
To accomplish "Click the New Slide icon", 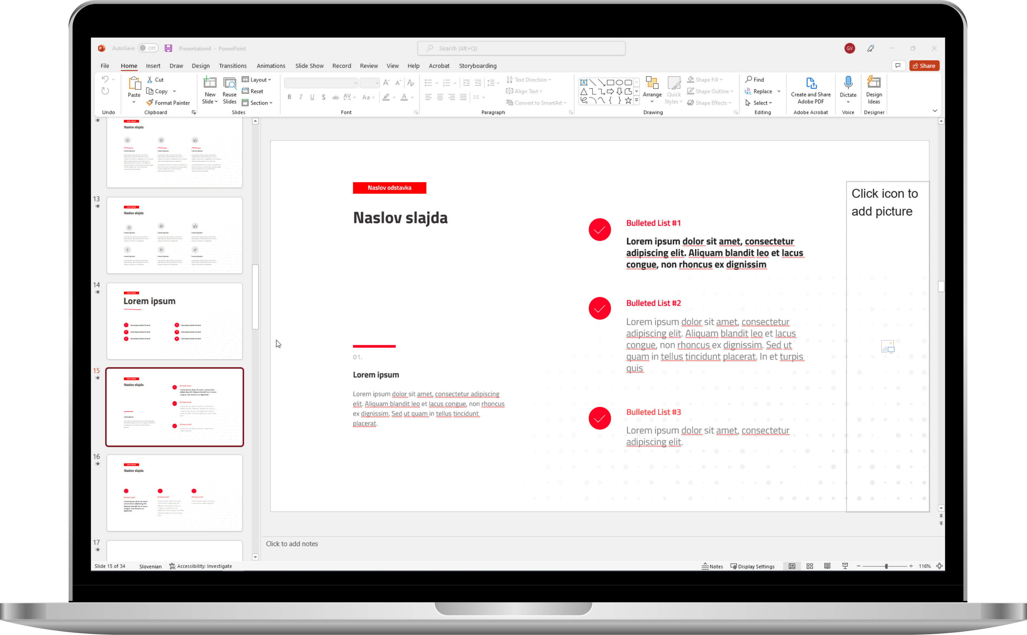I will (210, 83).
